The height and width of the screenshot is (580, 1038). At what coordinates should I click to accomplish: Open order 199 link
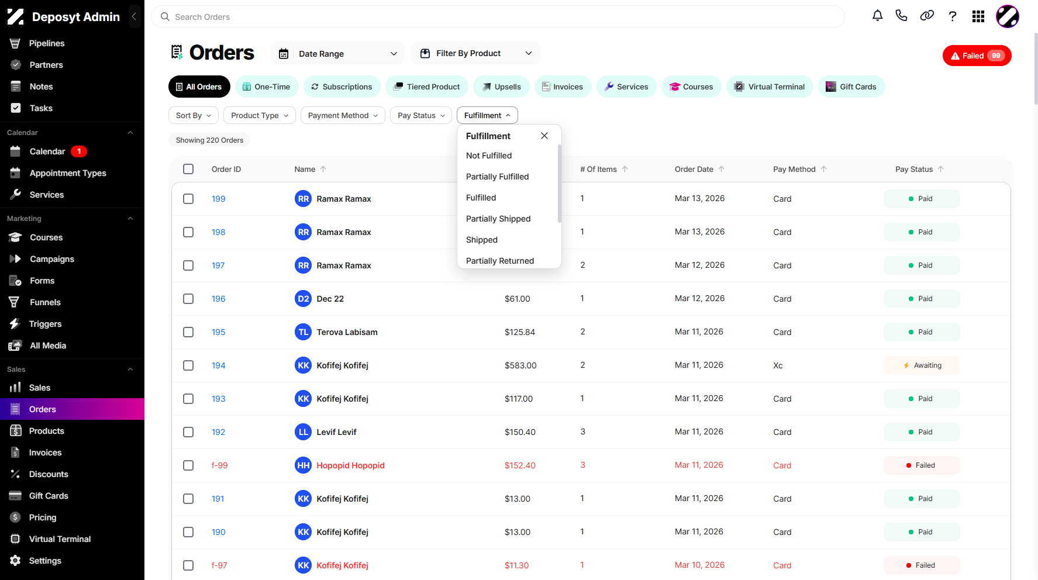(219, 199)
